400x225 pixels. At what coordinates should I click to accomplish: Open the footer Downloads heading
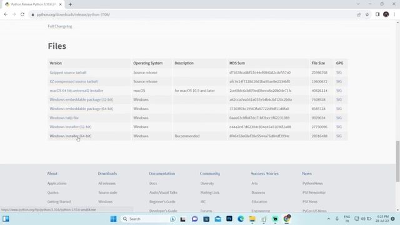tap(107, 174)
